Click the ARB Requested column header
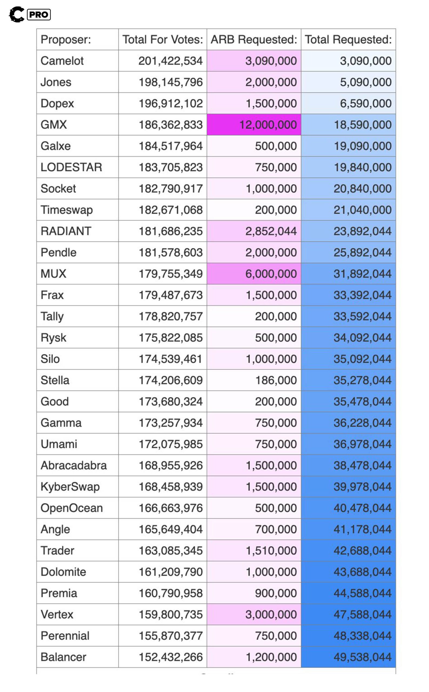This screenshot has width=429, height=692. (254, 39)
